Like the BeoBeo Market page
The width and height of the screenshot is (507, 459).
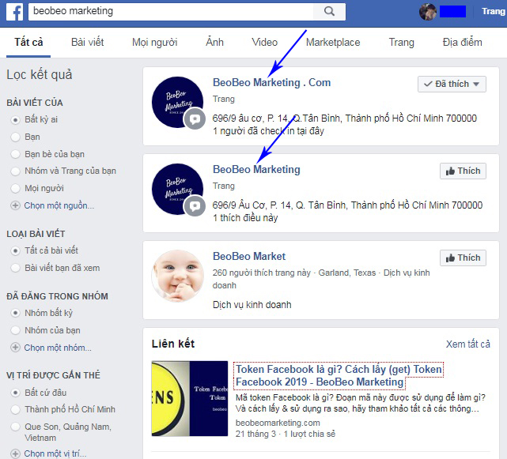(x=463, y=258)
